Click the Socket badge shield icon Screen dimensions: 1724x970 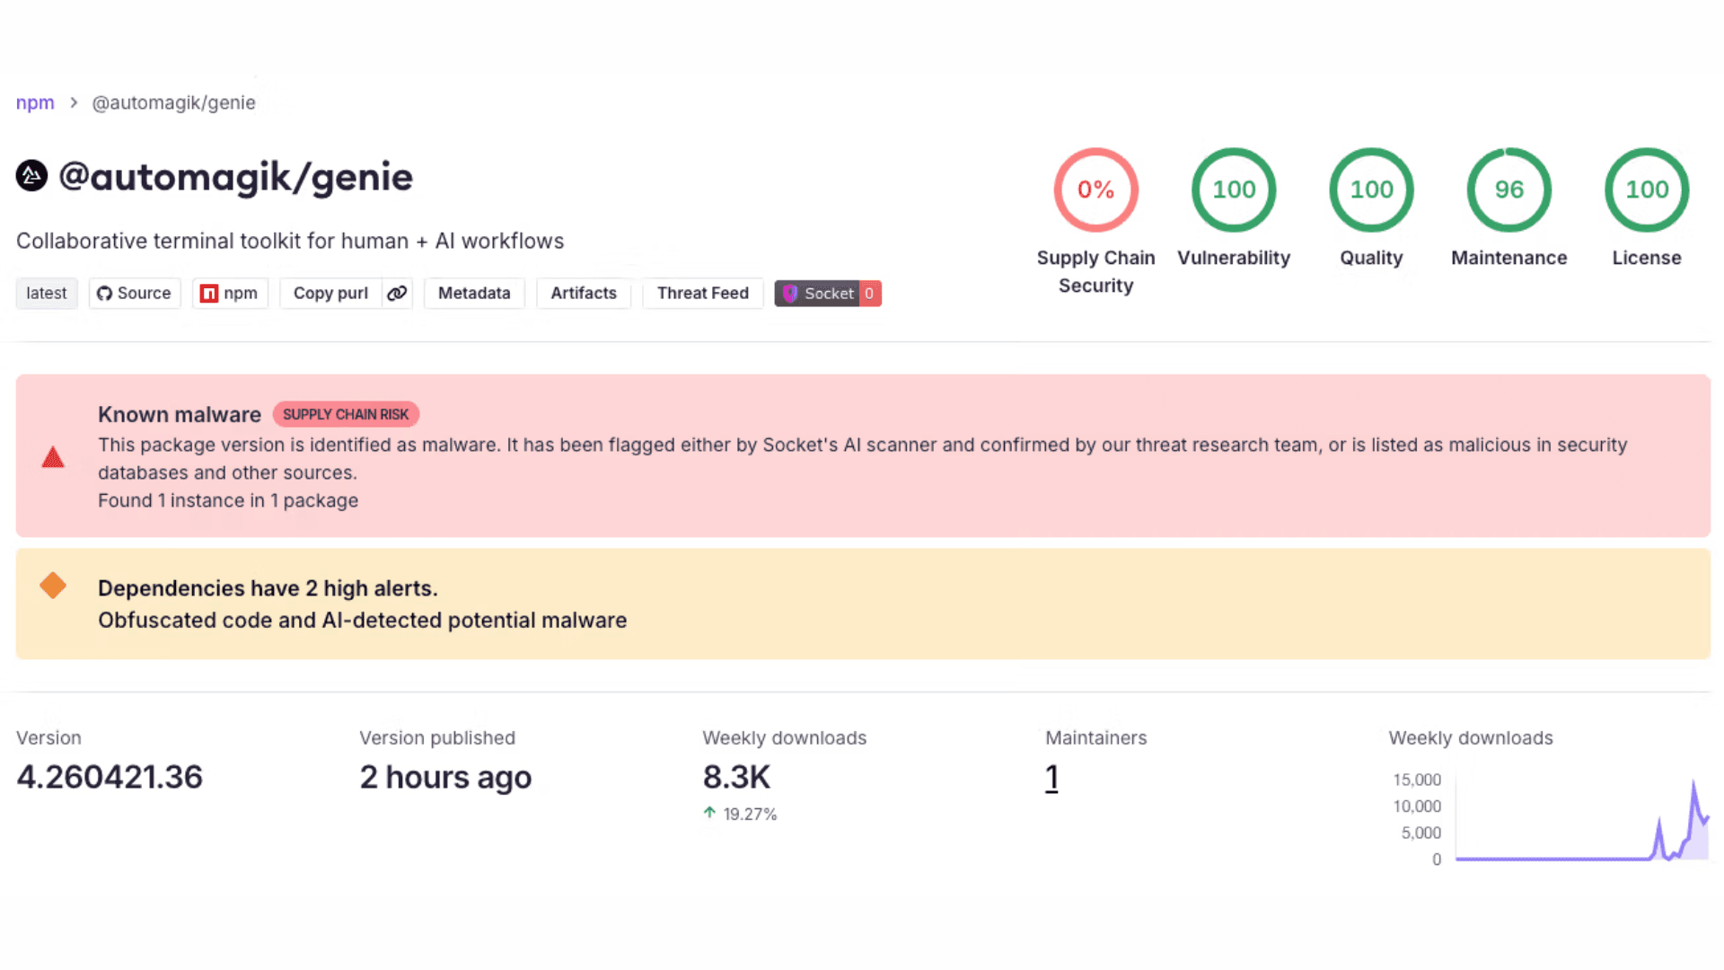pos(790,294)
